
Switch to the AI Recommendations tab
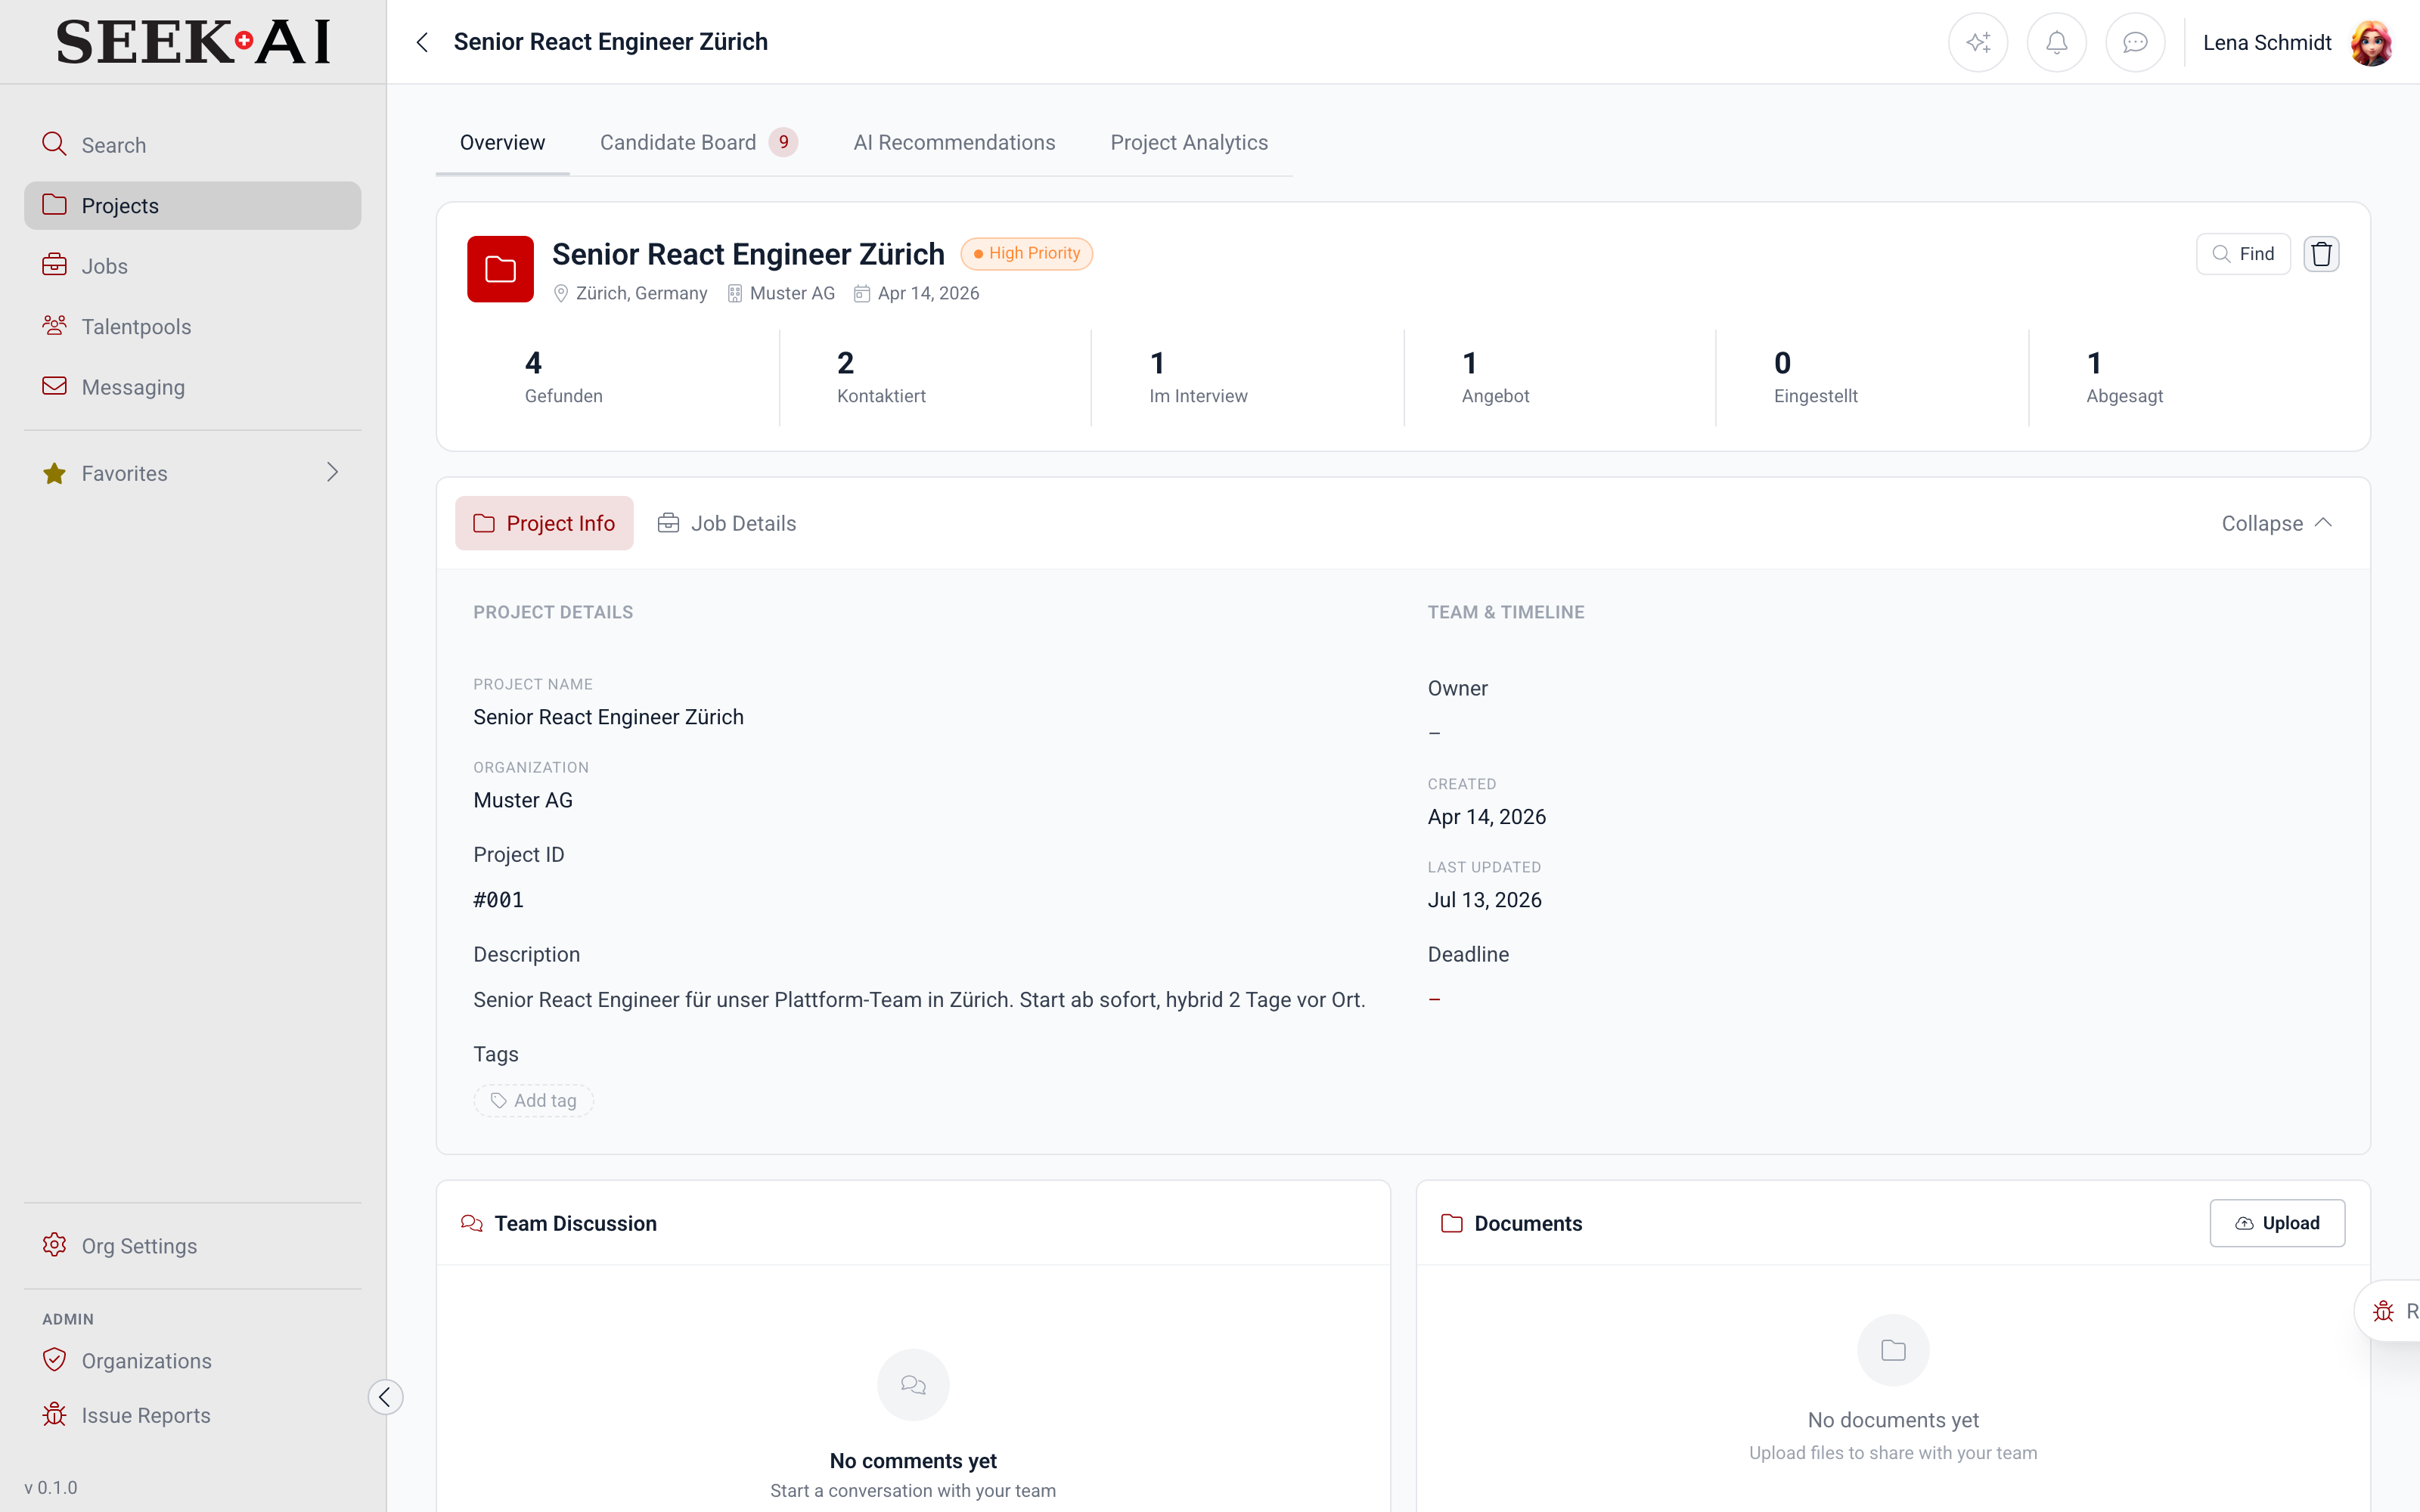954,143
